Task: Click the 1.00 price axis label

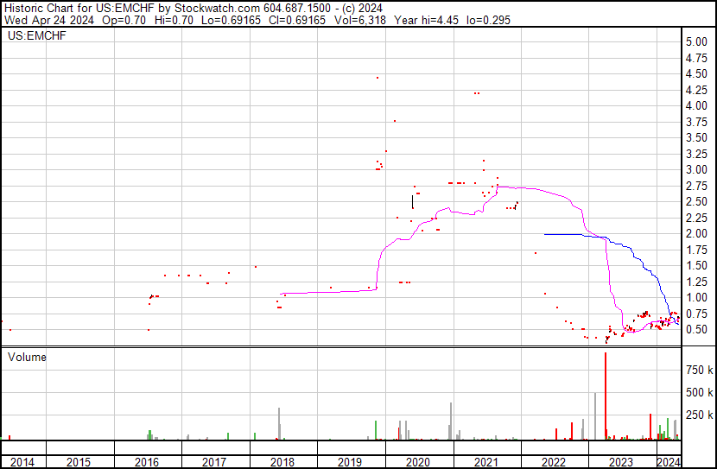Action: (696, 298)
